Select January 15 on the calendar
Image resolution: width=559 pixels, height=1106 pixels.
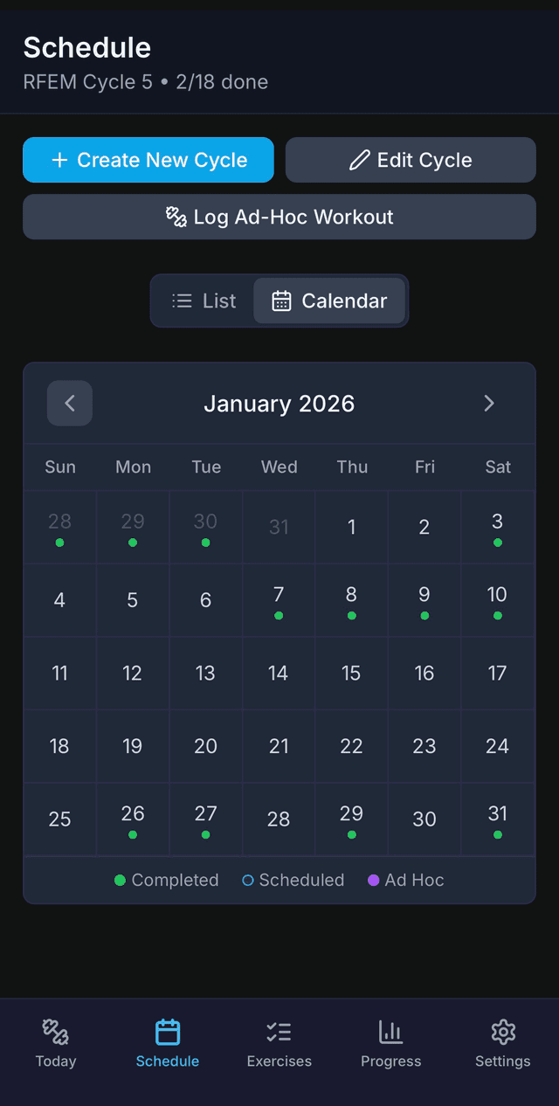(352, 673)
